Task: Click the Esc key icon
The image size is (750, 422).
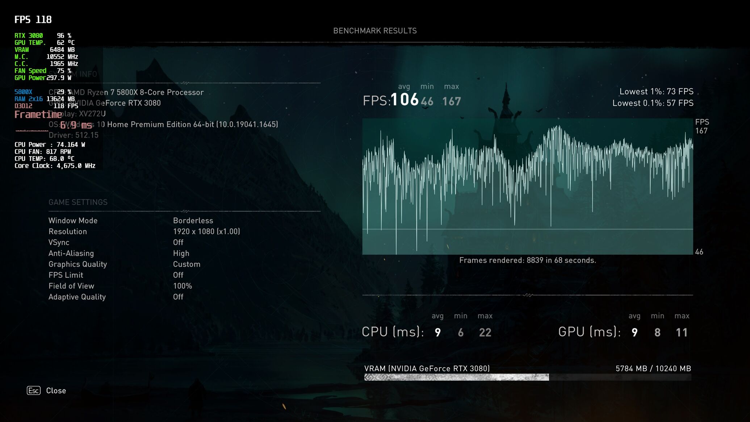Action: tap(34, 390)
